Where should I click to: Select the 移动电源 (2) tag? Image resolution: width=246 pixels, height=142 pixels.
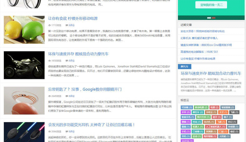point(201,107)
